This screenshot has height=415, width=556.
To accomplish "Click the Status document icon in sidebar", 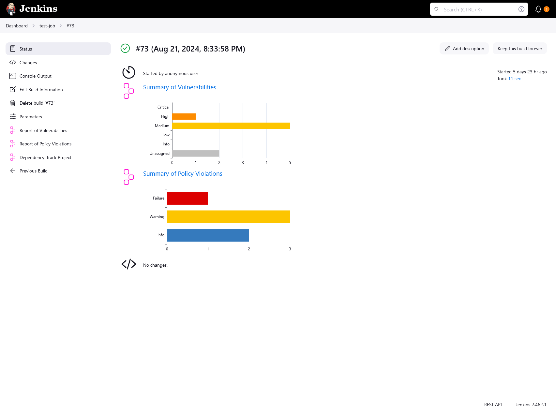I will tap(13, 49).
